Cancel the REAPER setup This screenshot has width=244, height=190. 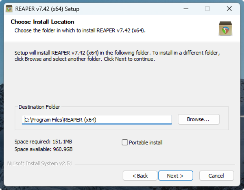point(216,176)
